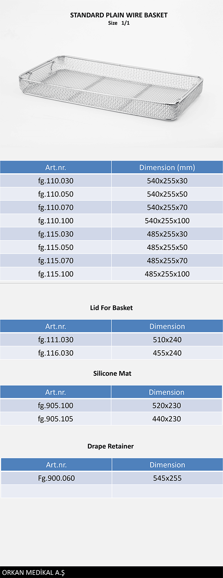Screen dimensions: 223x578
Task: Click the 440x230 mat dimension cell
Action: click(x=167, y=419)
